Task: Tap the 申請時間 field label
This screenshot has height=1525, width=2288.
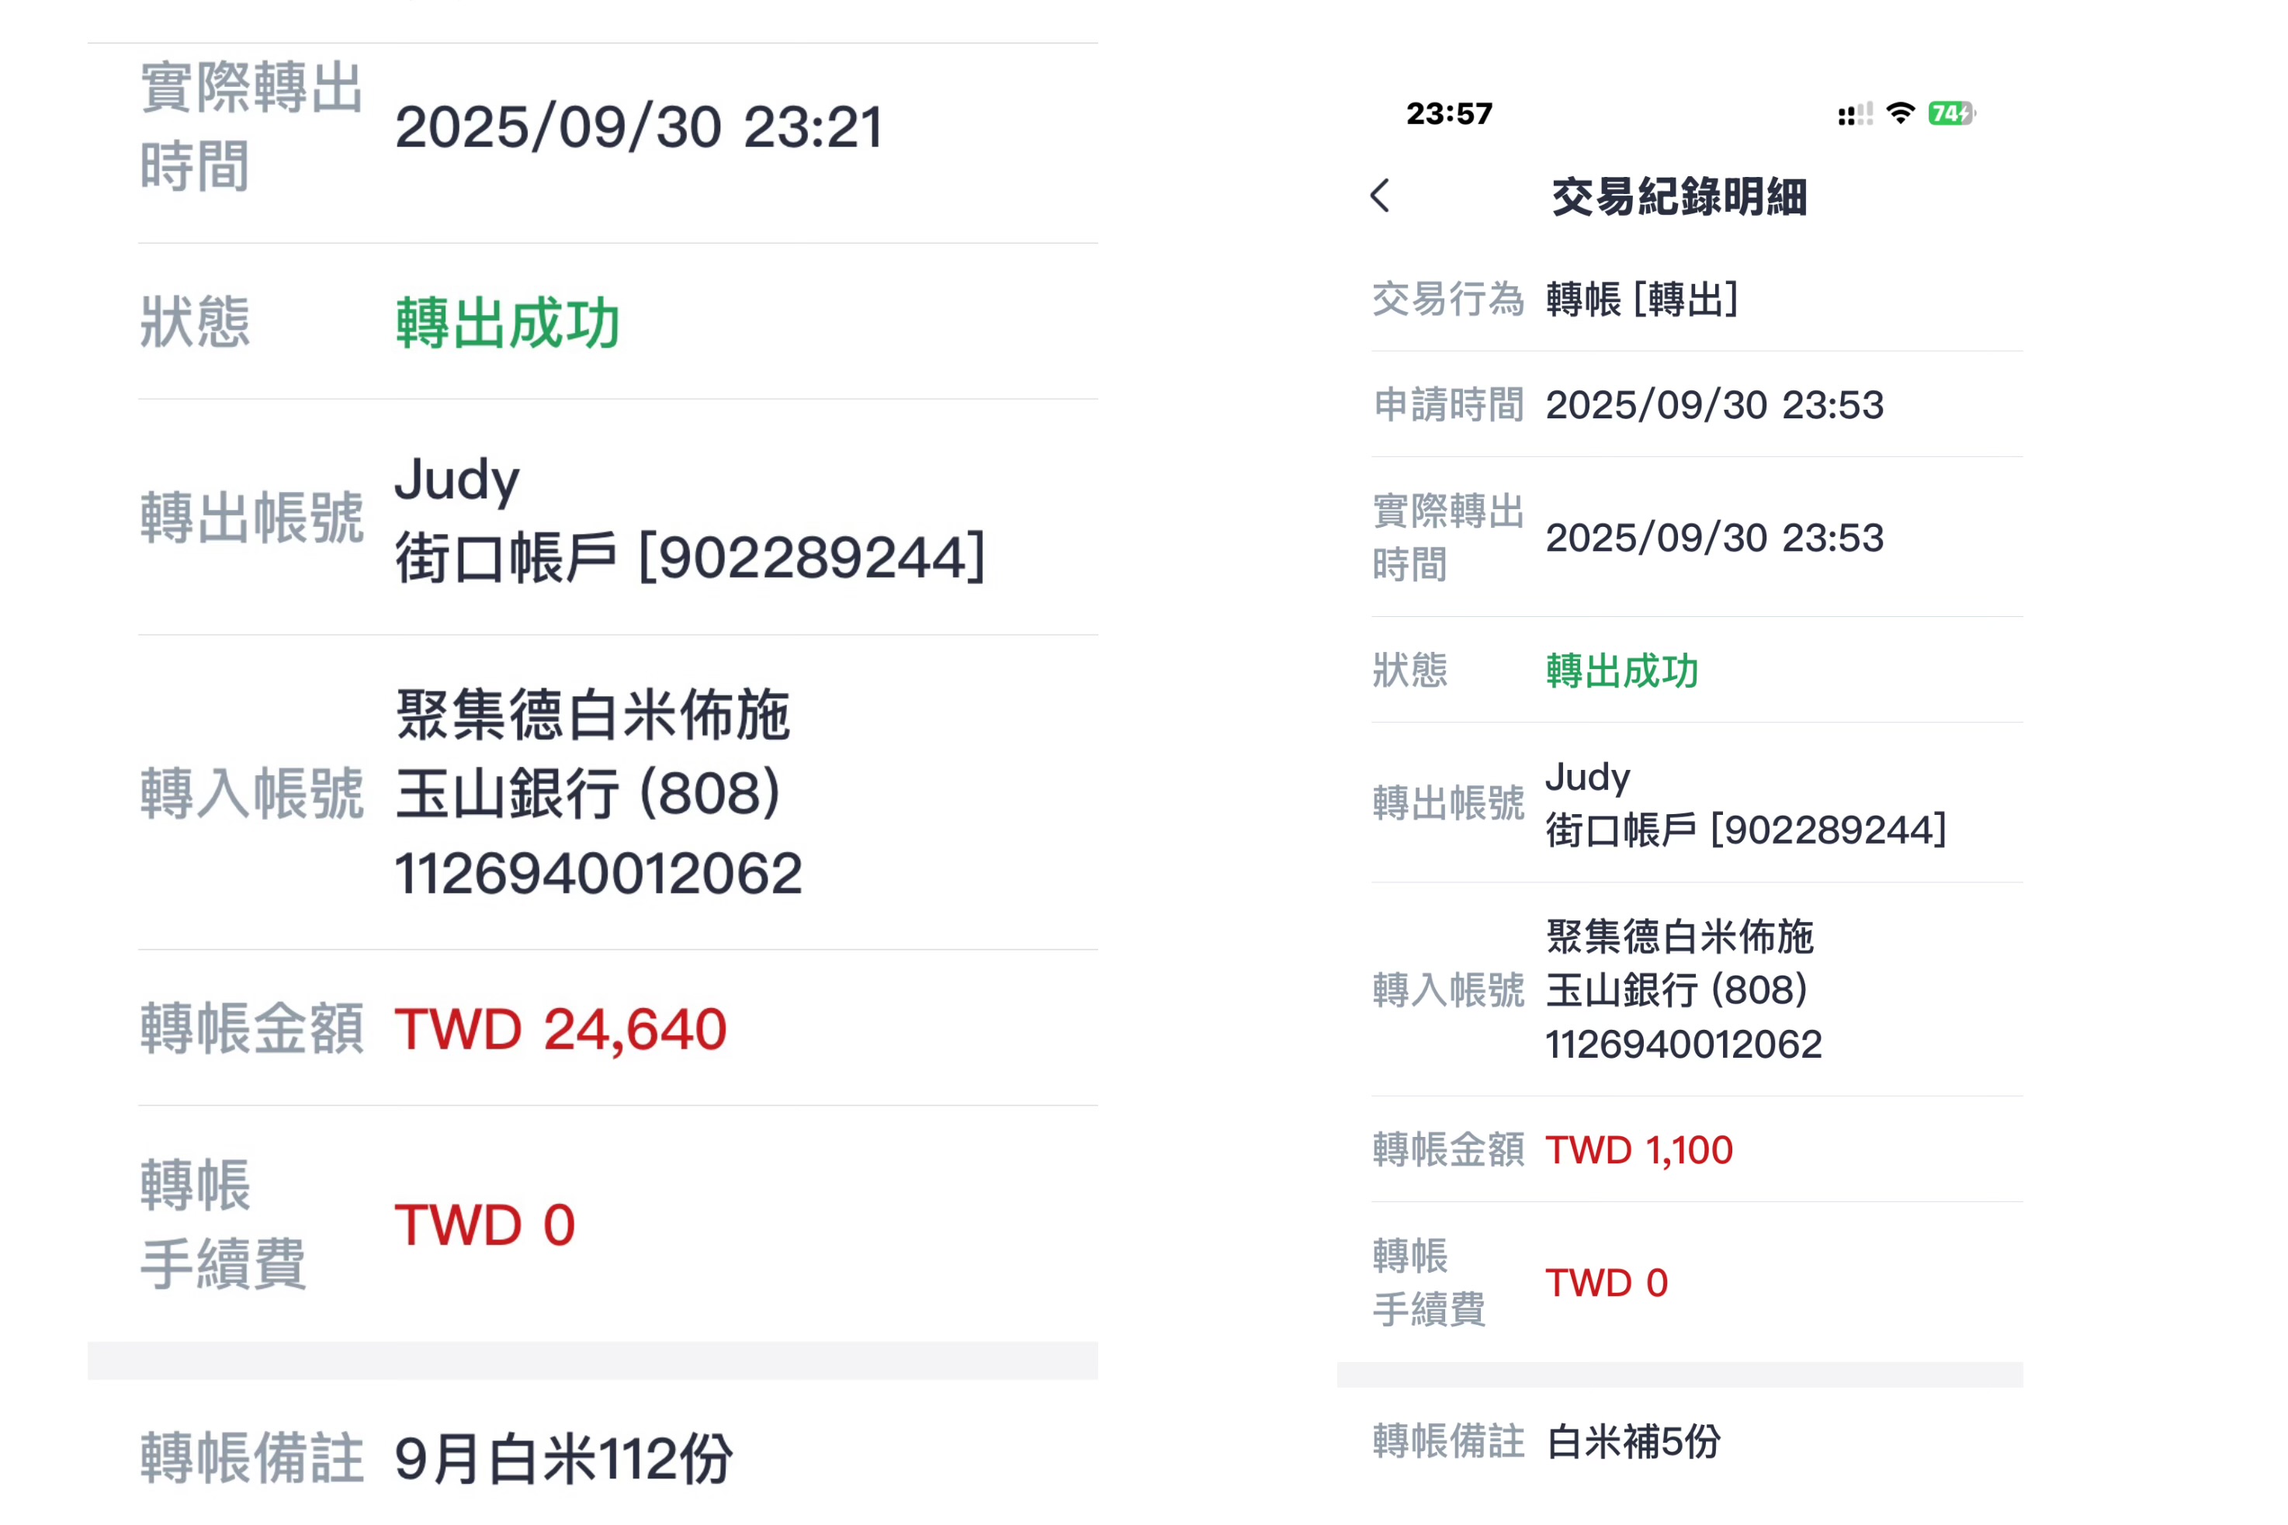Action: point(1448,404)
